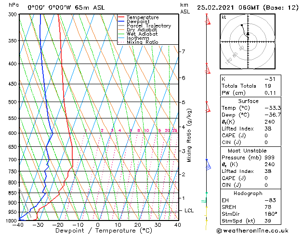This screenshot has width=303, height=234.
Task: Click the K index value -31
Action: [x=270, y=79]
